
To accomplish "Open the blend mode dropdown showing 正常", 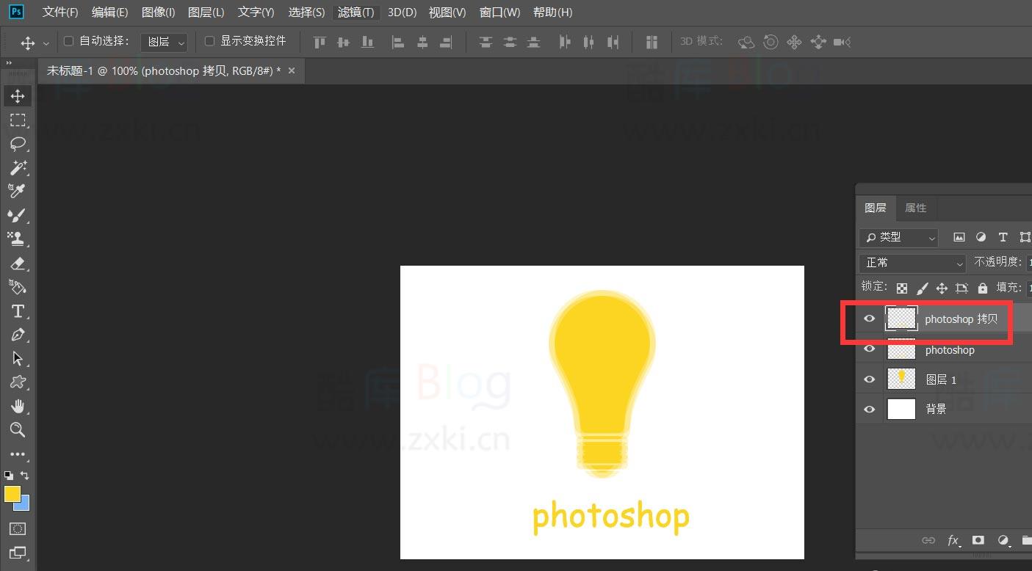I will point(911,262).
